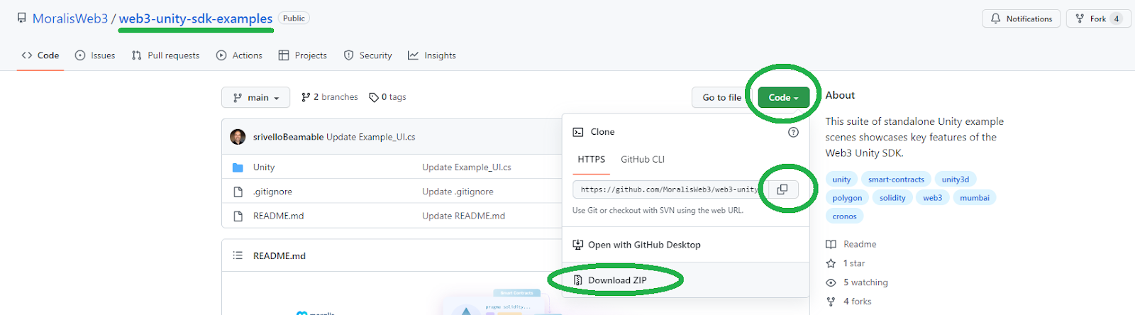This screenshot has width=1135, height=315.
Task: Open the Actions tab
Action: (x=239, y=55)
